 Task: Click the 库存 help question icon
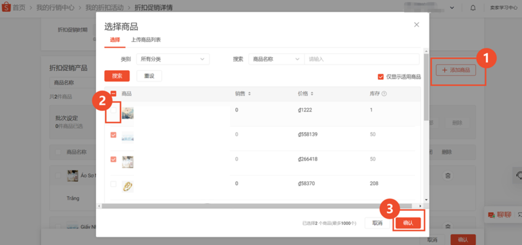[384, 94]
